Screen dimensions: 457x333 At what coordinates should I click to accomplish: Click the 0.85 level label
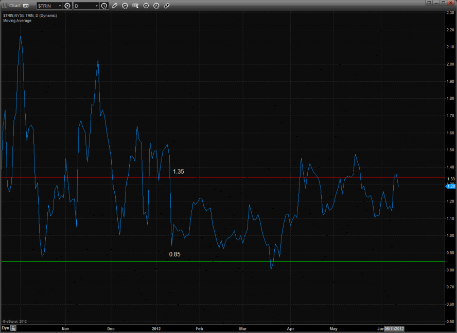(175, 254)
